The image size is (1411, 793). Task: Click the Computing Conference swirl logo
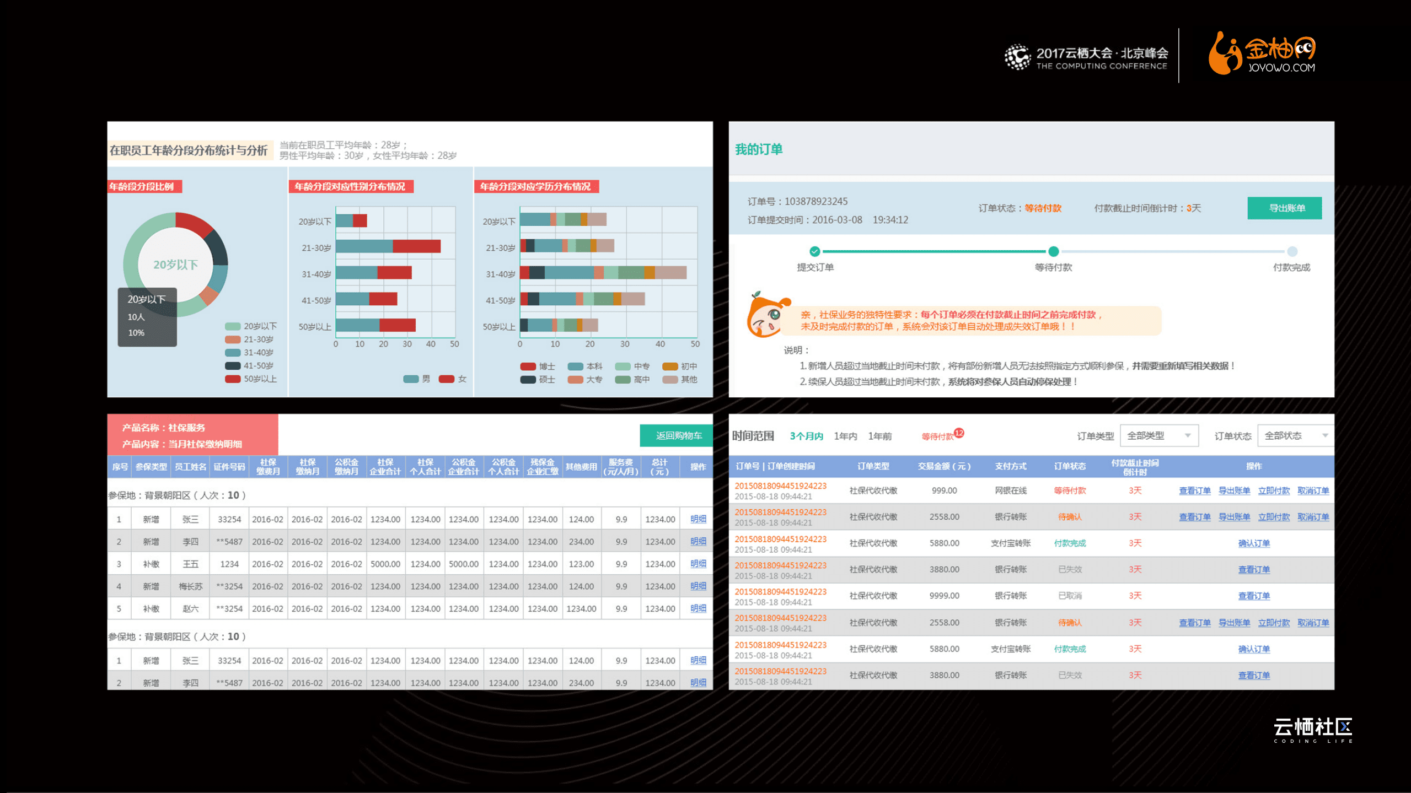[x=1017, y=57]
